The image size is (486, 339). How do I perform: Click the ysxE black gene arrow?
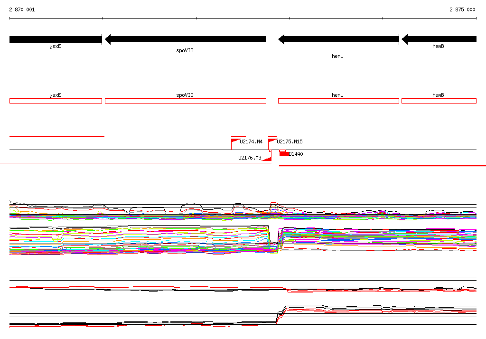pos(56,39)
